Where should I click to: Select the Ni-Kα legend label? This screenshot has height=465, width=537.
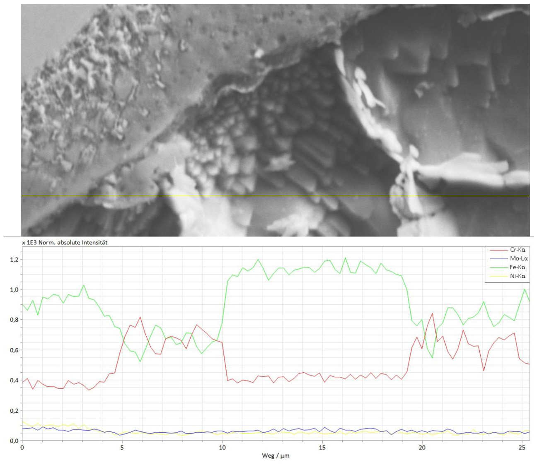518,276
